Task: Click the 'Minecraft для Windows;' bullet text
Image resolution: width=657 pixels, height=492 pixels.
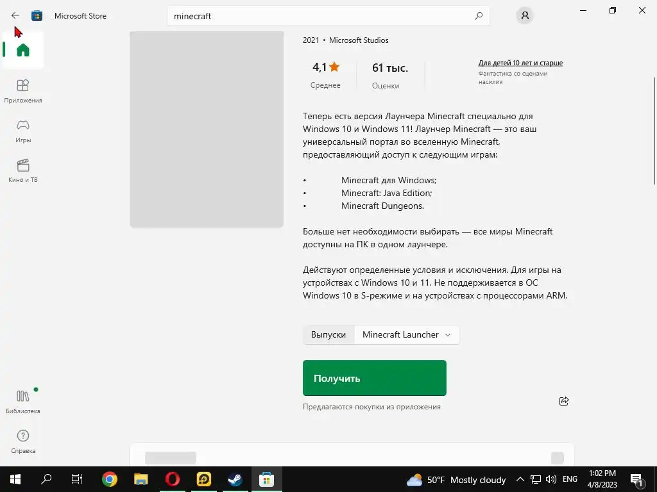Action: (389, 180)
